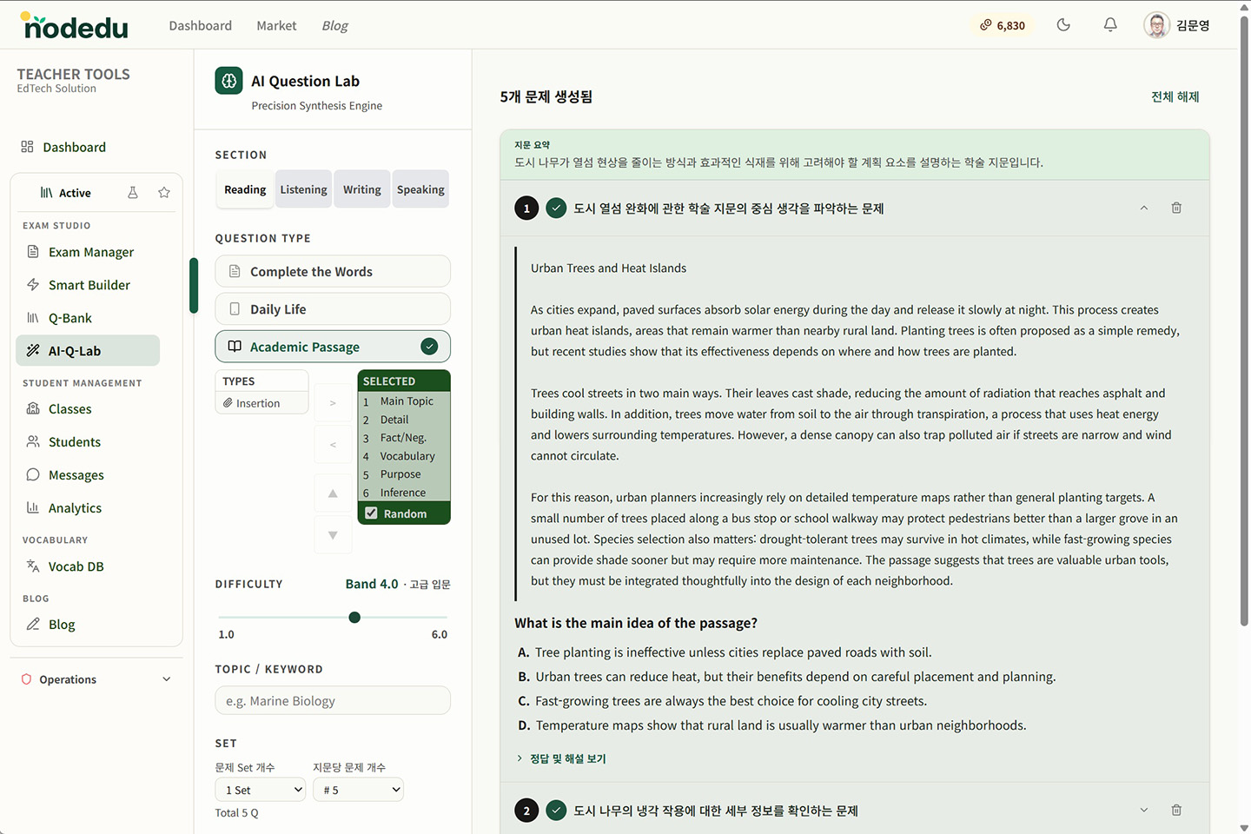This screenshot has height=834, width=1251.
Task: Select the Writing section tab
Action: tap(362, 189)
